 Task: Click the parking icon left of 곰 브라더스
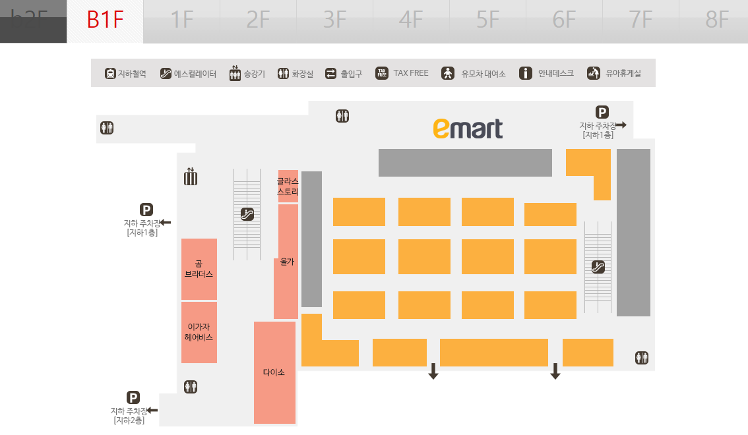point(146,210)
